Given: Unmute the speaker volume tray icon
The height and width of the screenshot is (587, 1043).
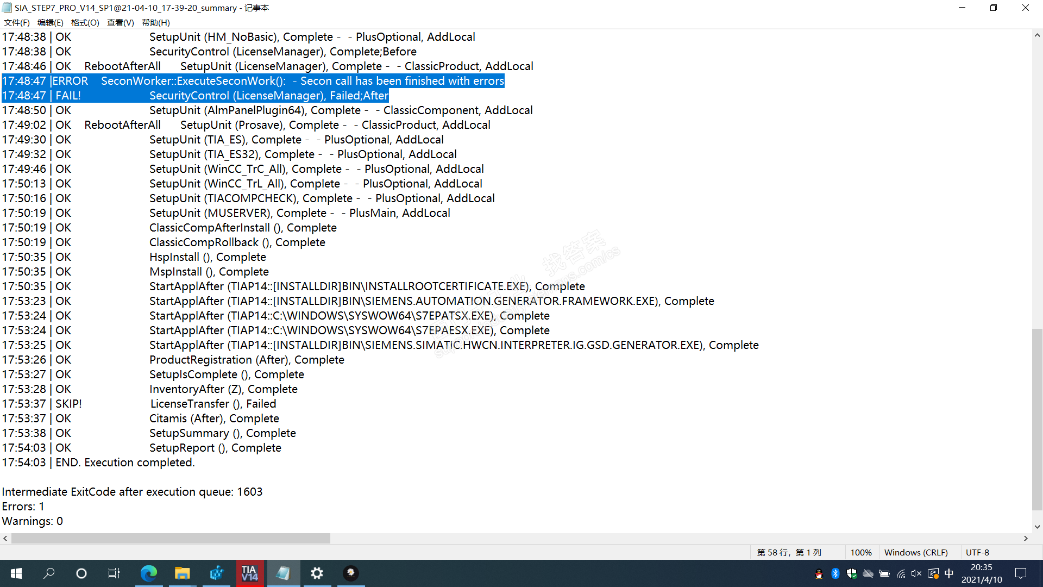Looking at the screenshot, I should (x=916, y=573).
